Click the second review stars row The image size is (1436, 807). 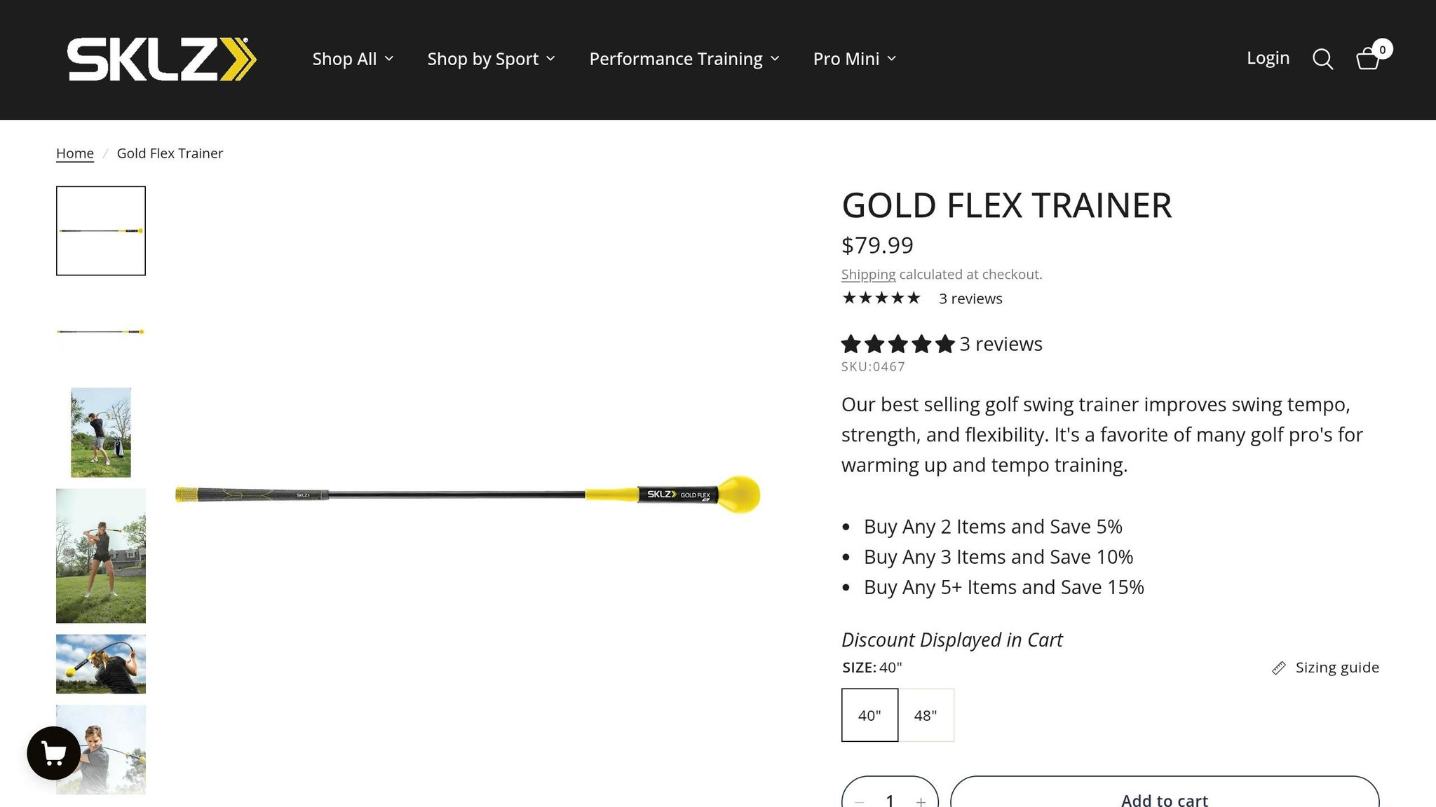click(x=896, y=344)
